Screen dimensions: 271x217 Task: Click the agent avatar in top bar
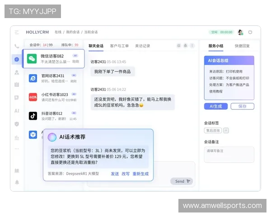240,32
